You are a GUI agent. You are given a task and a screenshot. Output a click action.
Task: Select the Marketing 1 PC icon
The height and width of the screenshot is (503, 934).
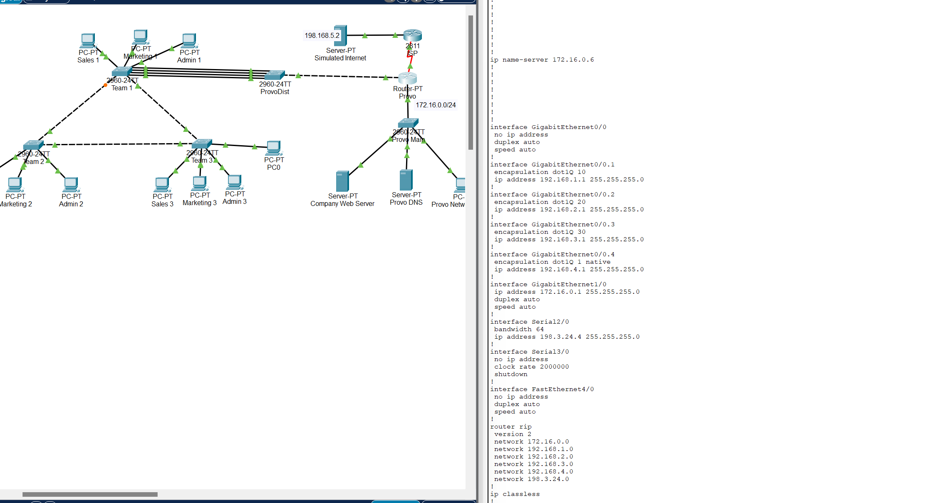[x=141, y=37]
